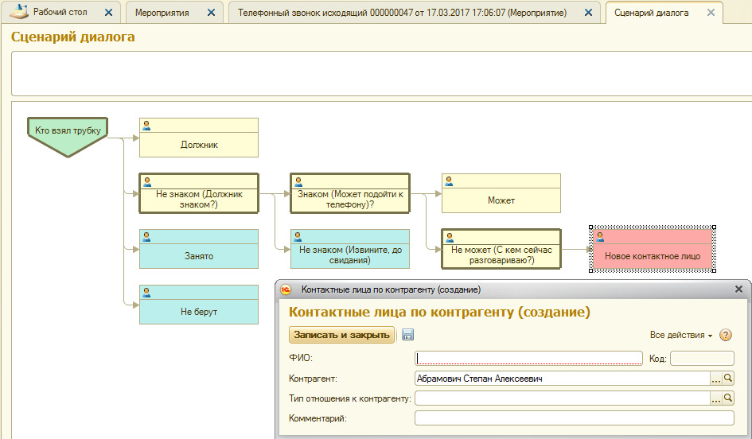The image size is (752, 439).
Task: Click into the ФИО input field
Action: click(x=528, y=358)
